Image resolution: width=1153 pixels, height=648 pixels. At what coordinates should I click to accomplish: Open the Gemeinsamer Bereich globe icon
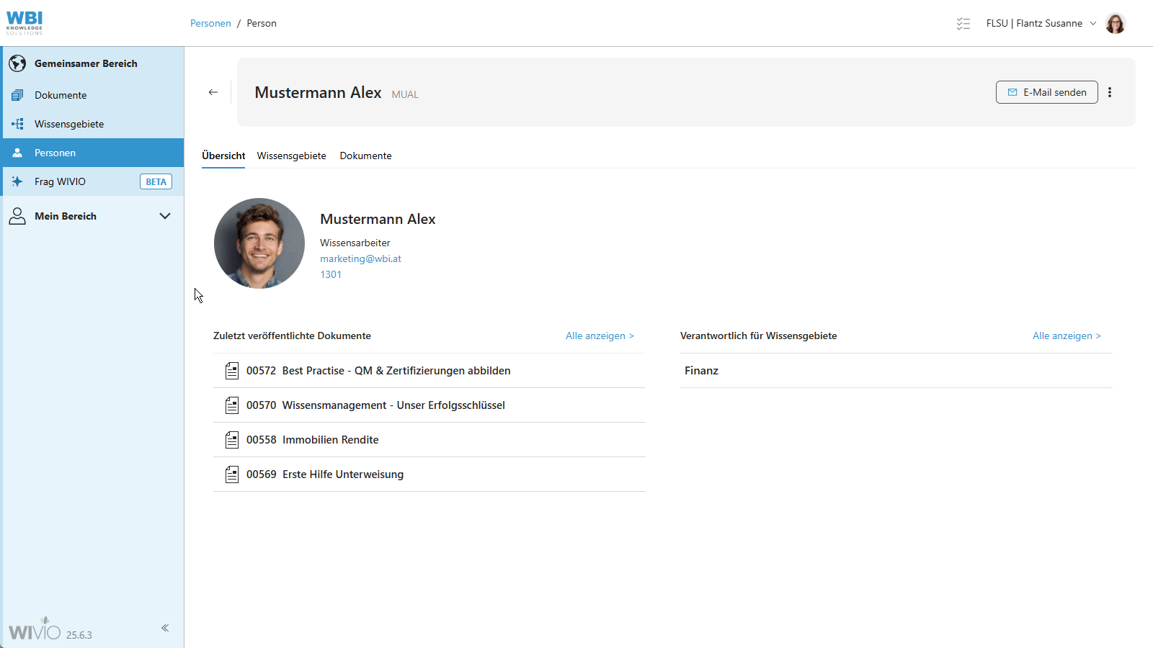point(17,63)
